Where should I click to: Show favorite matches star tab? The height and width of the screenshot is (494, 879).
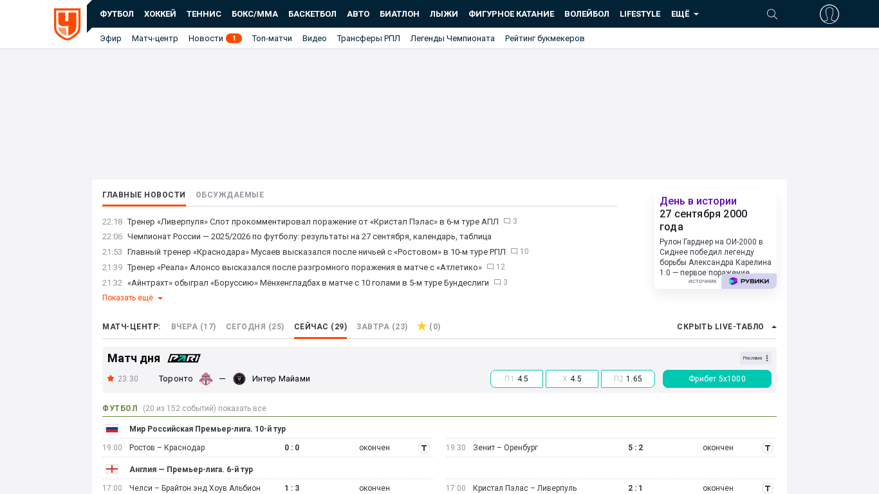pos(429,326)
